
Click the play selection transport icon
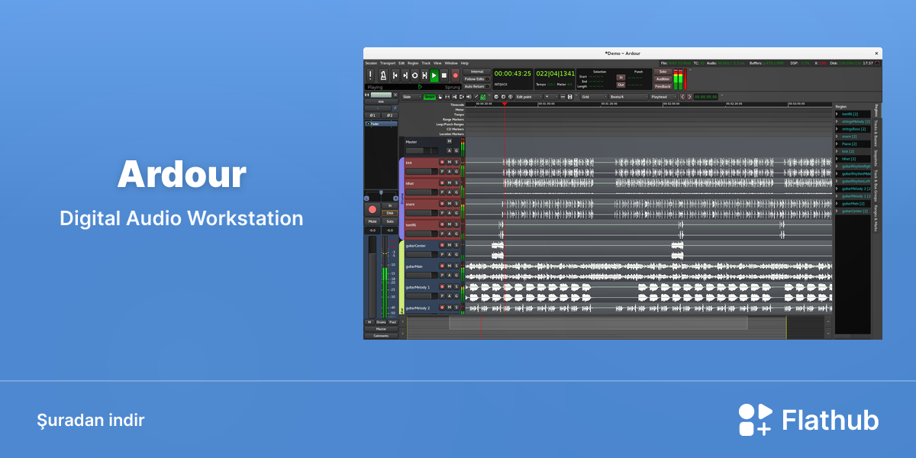[x=424, y=75]
